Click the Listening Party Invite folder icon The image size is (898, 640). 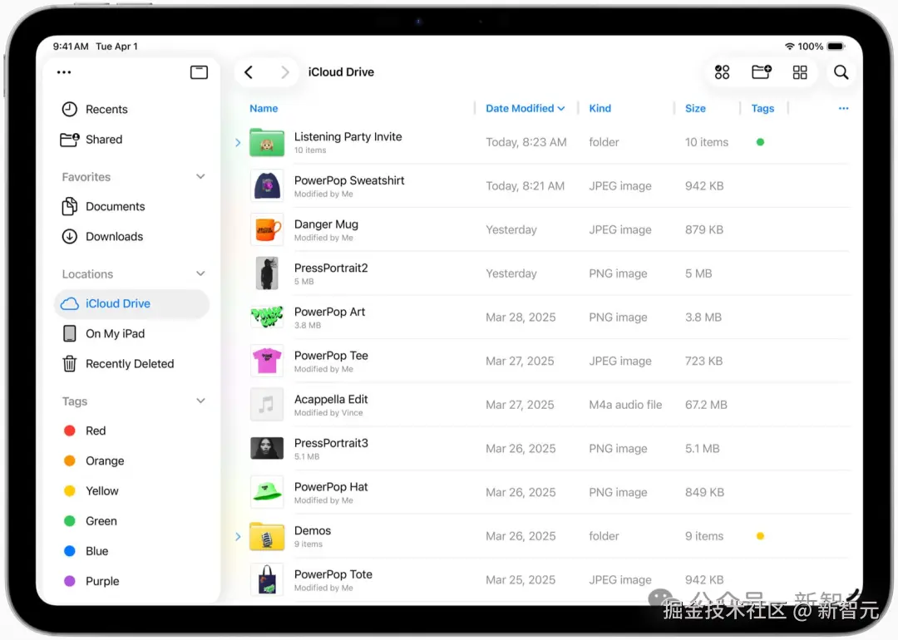(x=267, y=142)
